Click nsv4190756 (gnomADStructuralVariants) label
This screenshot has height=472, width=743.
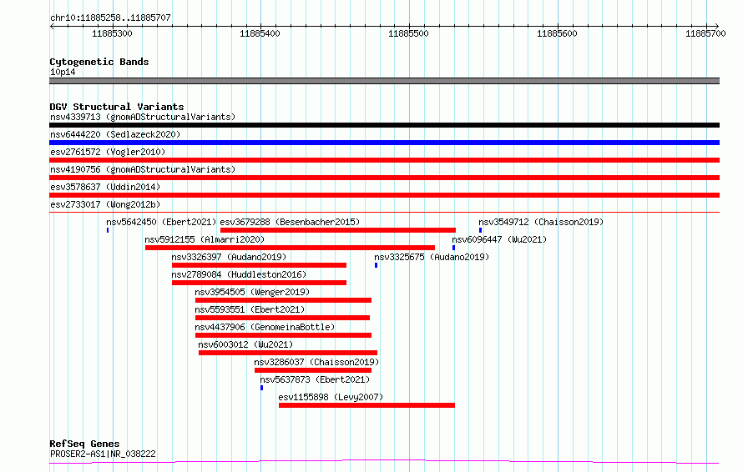(143, 169)
